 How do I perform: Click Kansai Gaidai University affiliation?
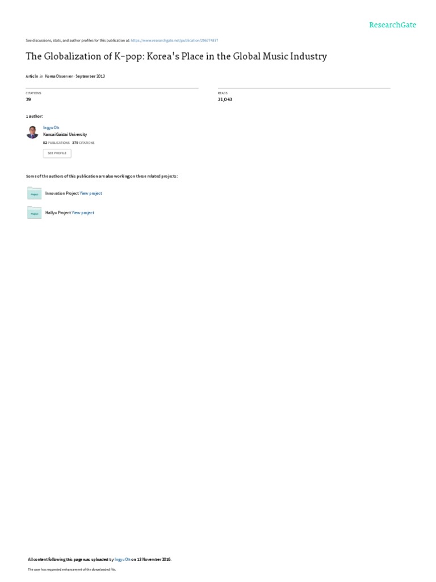click(65, 134)
